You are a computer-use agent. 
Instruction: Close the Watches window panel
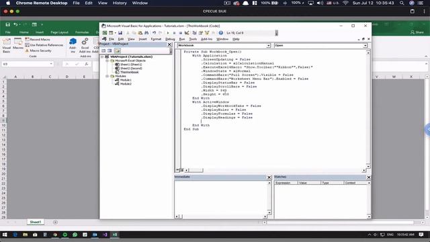click(x=369, y=177)
